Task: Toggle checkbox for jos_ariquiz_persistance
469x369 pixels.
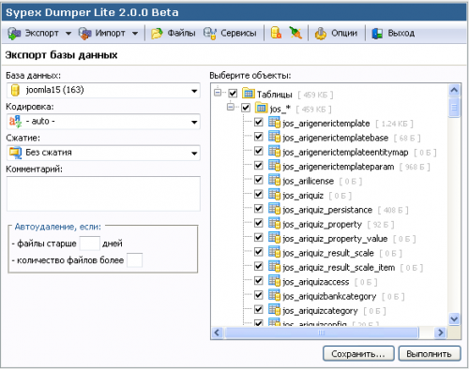Action: point(258,208)
